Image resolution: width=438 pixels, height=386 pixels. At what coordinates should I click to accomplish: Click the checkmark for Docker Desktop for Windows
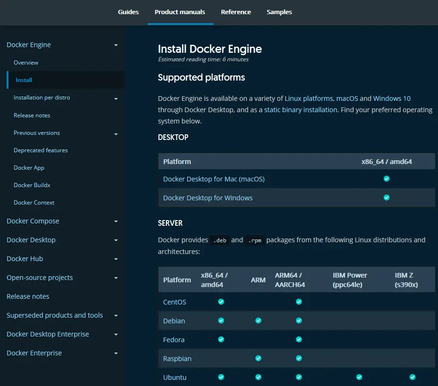[x=386, y=197]
